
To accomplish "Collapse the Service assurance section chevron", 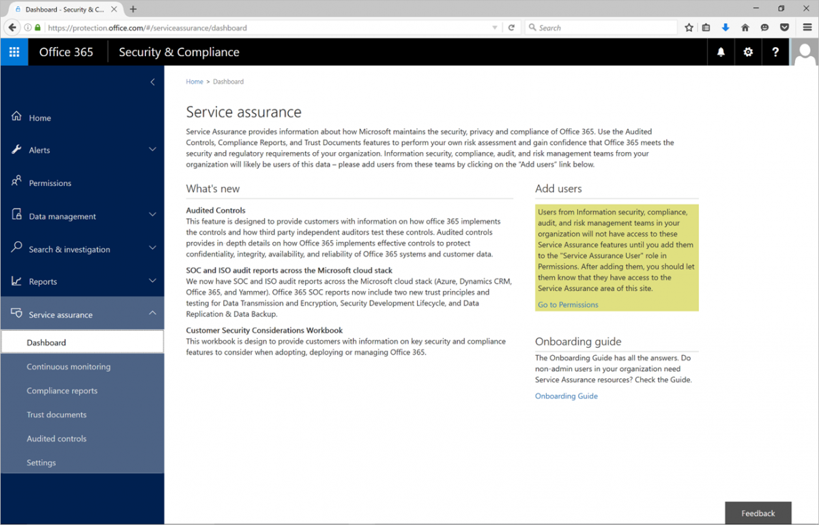I will [x=152, y=314].
